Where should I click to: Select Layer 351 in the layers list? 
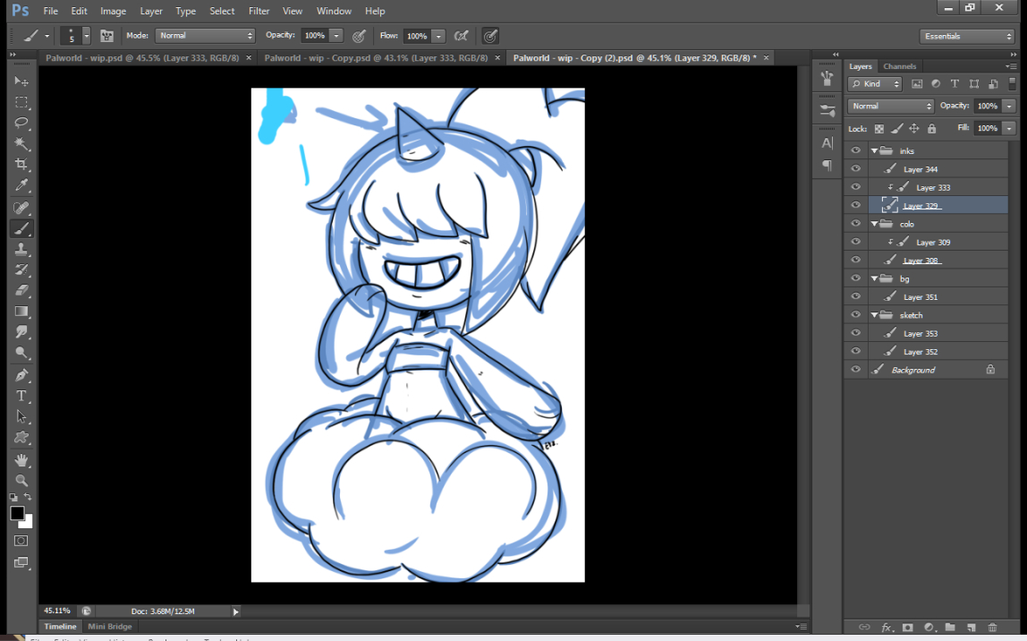point(921,297)
